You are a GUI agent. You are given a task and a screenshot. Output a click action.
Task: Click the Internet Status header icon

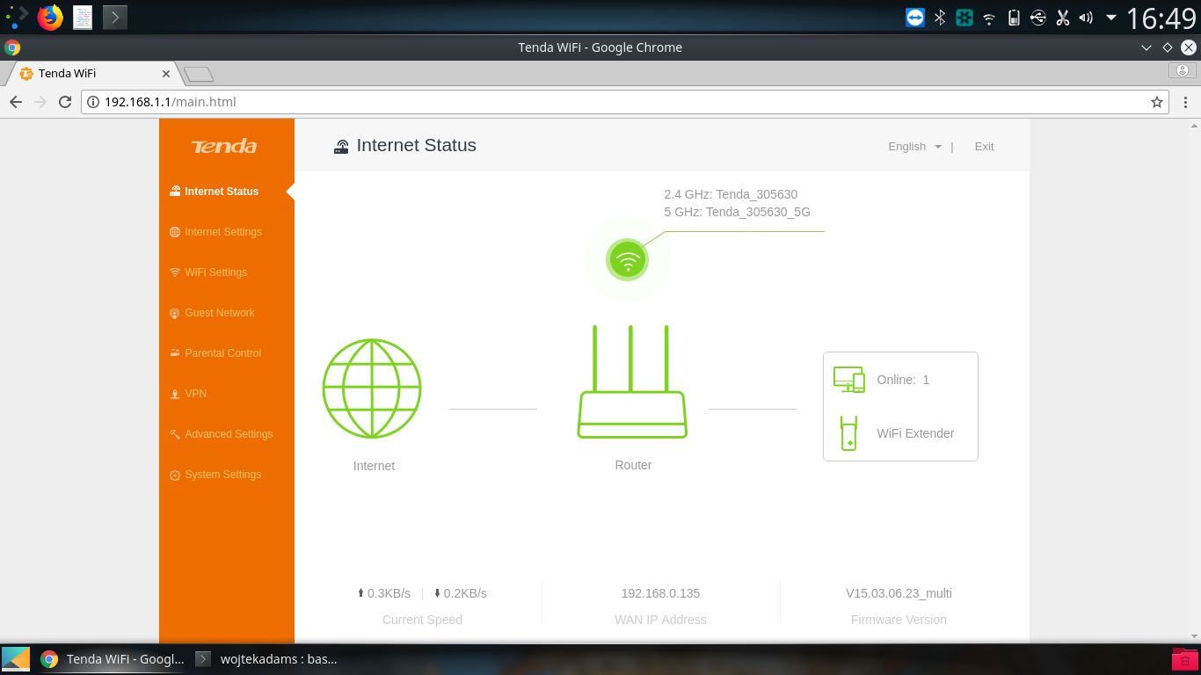tap(341, 147)
